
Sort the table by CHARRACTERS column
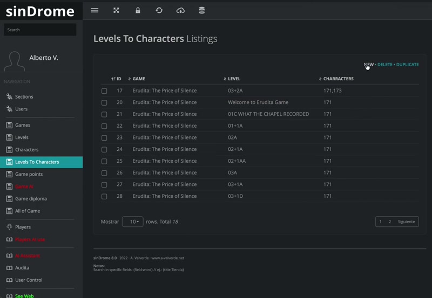click(x=336, y=79)
